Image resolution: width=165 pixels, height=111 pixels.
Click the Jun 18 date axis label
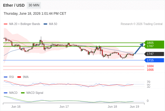112,107
